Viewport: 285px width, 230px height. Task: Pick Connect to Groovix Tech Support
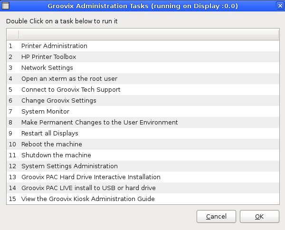coord(71,90)
